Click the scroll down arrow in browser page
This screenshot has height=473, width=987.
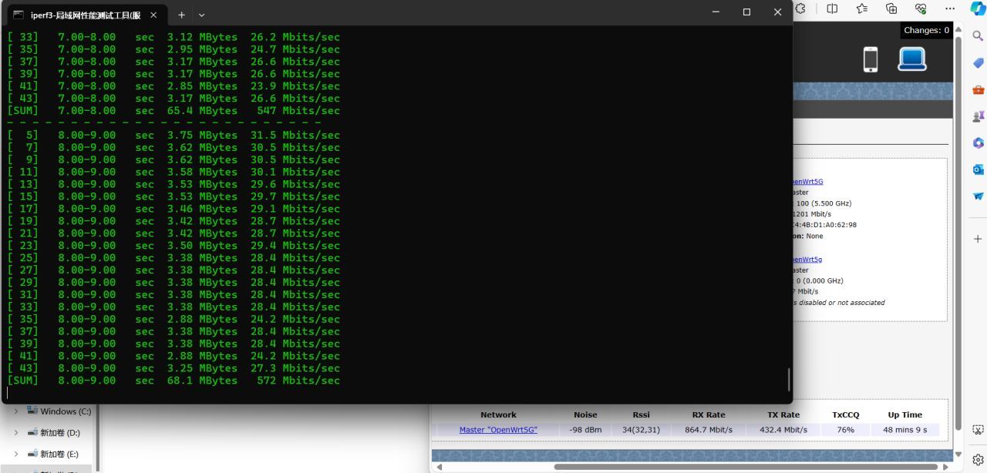958,454
